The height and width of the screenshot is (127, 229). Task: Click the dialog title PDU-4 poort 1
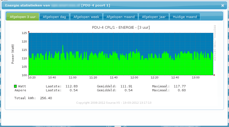[x=96, y=5]
